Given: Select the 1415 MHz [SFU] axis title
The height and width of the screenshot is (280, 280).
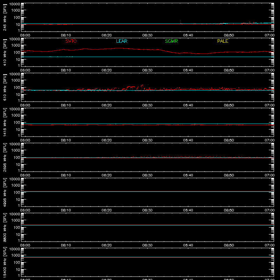Looking at the screenshot, I should click(x=5, y=122).
